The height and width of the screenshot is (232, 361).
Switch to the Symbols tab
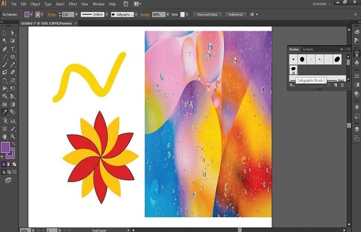pos(308,49)
